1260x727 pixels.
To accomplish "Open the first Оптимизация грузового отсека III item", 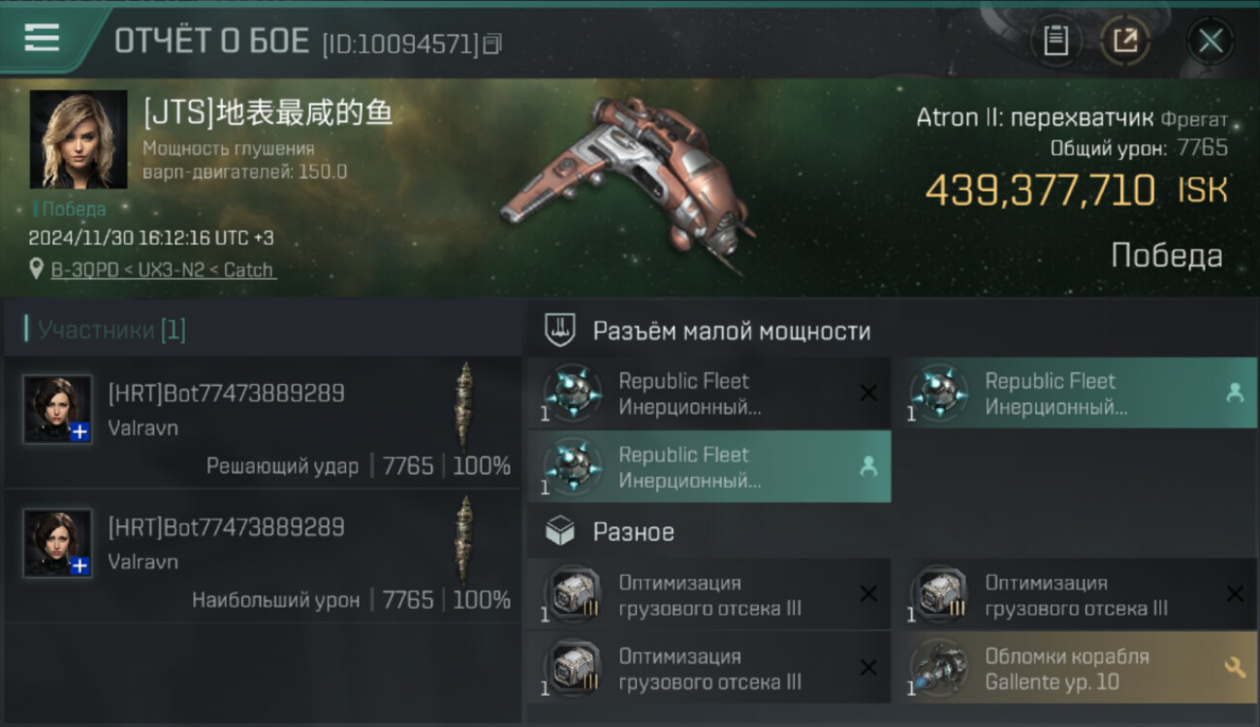I will pos(709,595).
